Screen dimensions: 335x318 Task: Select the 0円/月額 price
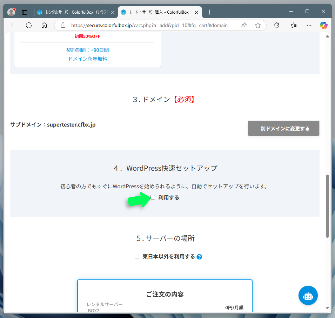pos(234,307)
